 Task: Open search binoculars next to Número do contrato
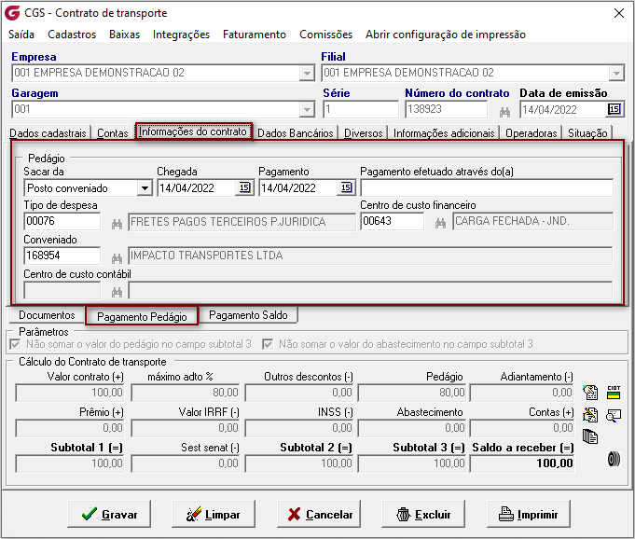point(504,112)
